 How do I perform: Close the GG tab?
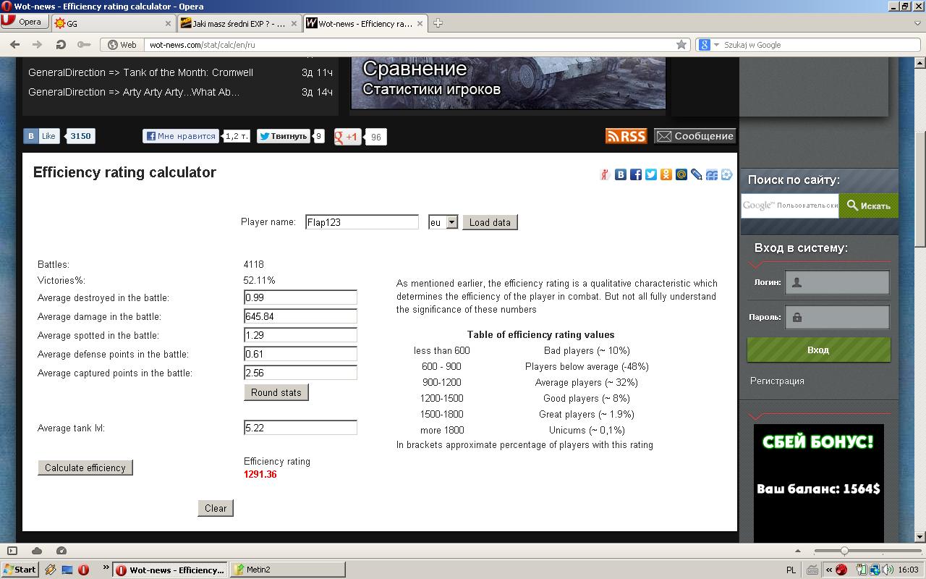[168, 23]
